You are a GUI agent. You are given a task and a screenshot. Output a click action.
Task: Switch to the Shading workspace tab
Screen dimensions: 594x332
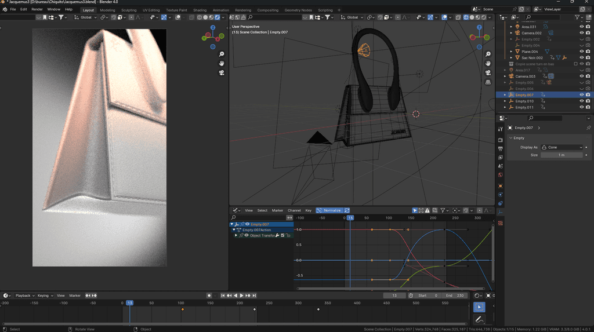200,10
